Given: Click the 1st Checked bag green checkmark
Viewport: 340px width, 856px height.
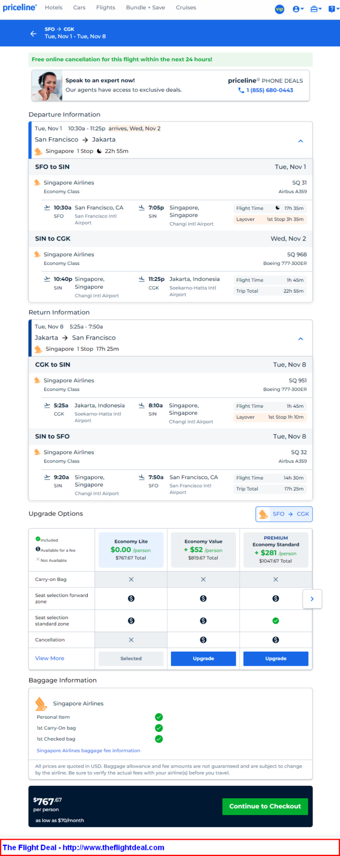Looking at the screenshot, I should 159,739.
